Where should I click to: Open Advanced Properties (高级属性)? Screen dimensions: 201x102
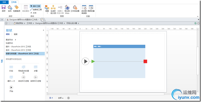click(26, 8)
